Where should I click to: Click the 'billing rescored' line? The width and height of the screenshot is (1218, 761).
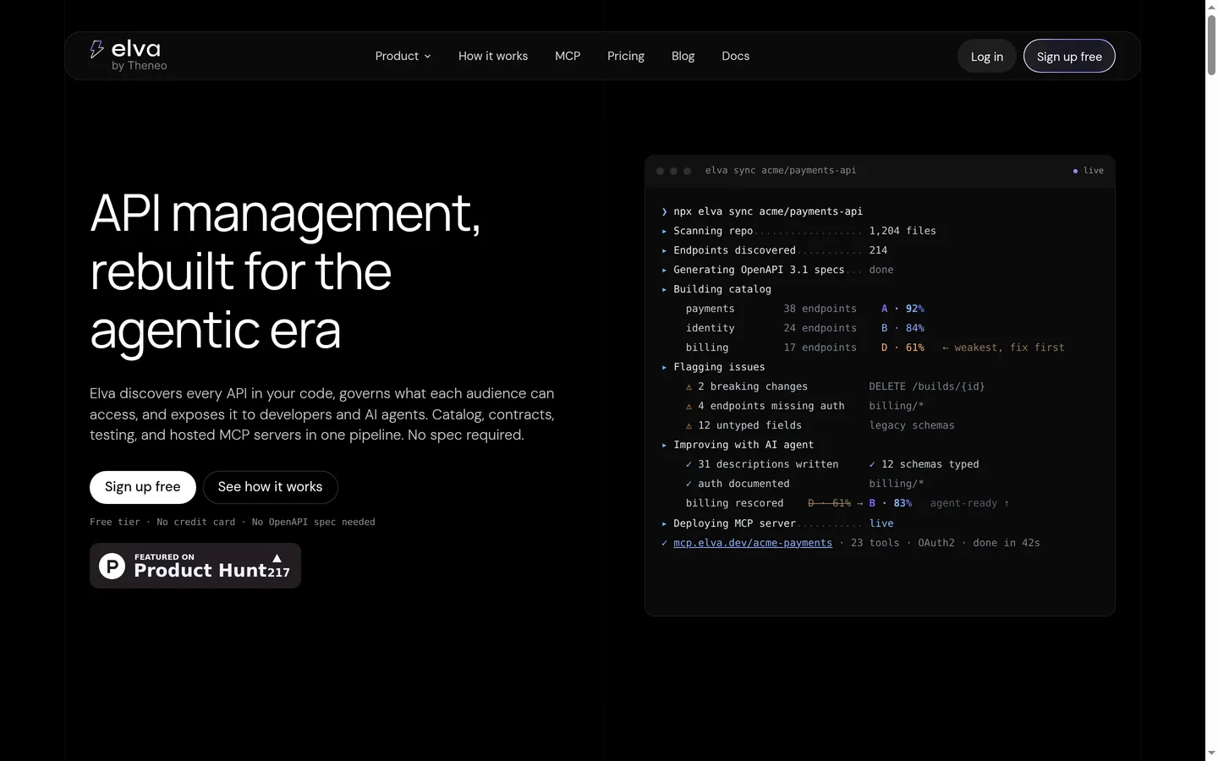(x=848, y=503)
